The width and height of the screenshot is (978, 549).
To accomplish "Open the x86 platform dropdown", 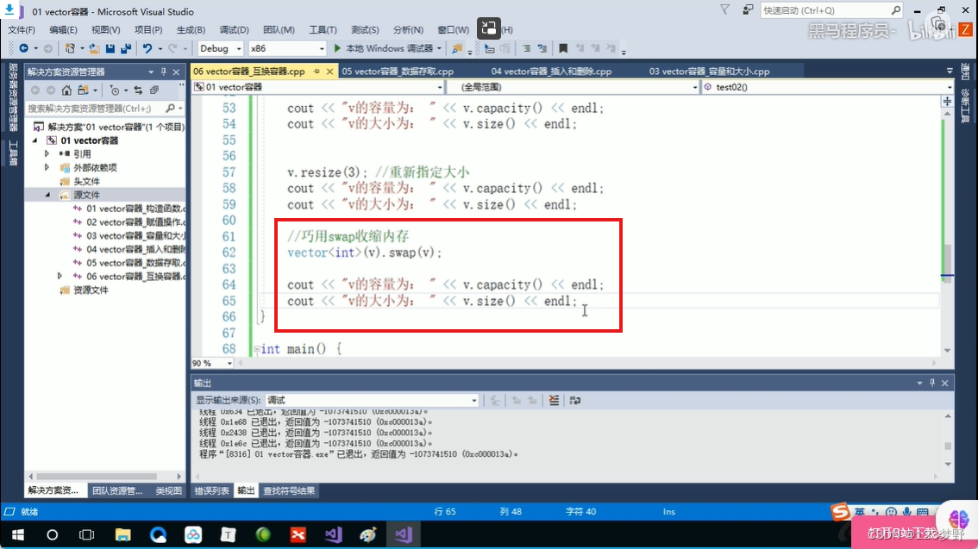I will point(322,48).
